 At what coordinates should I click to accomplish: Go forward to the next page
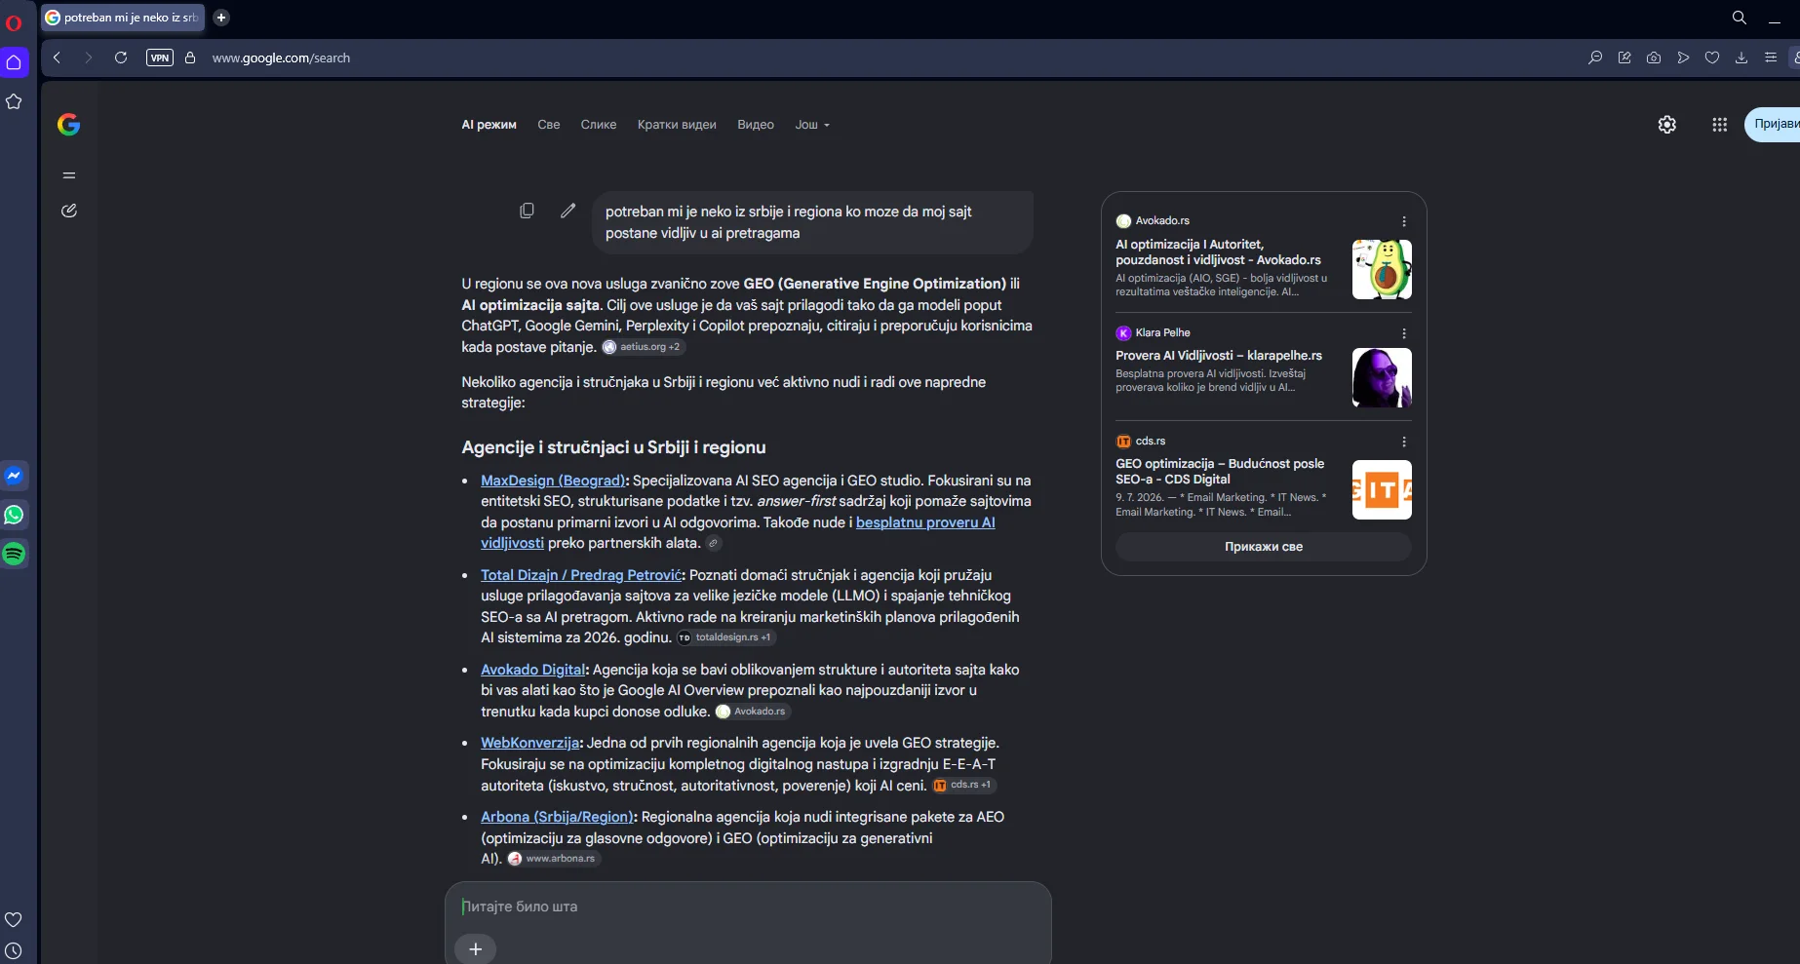[89, 58]
